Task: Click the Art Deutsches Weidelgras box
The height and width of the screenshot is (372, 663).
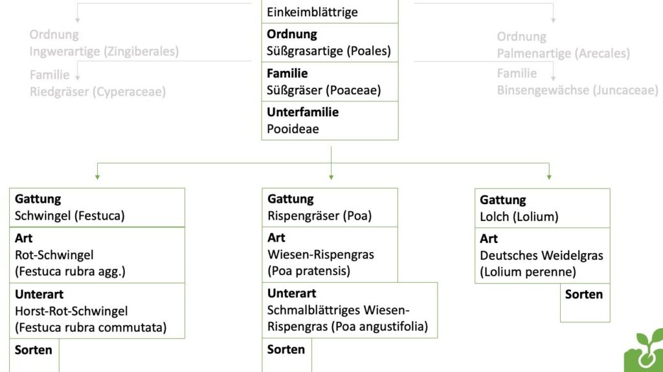Action: pos(543,256)
